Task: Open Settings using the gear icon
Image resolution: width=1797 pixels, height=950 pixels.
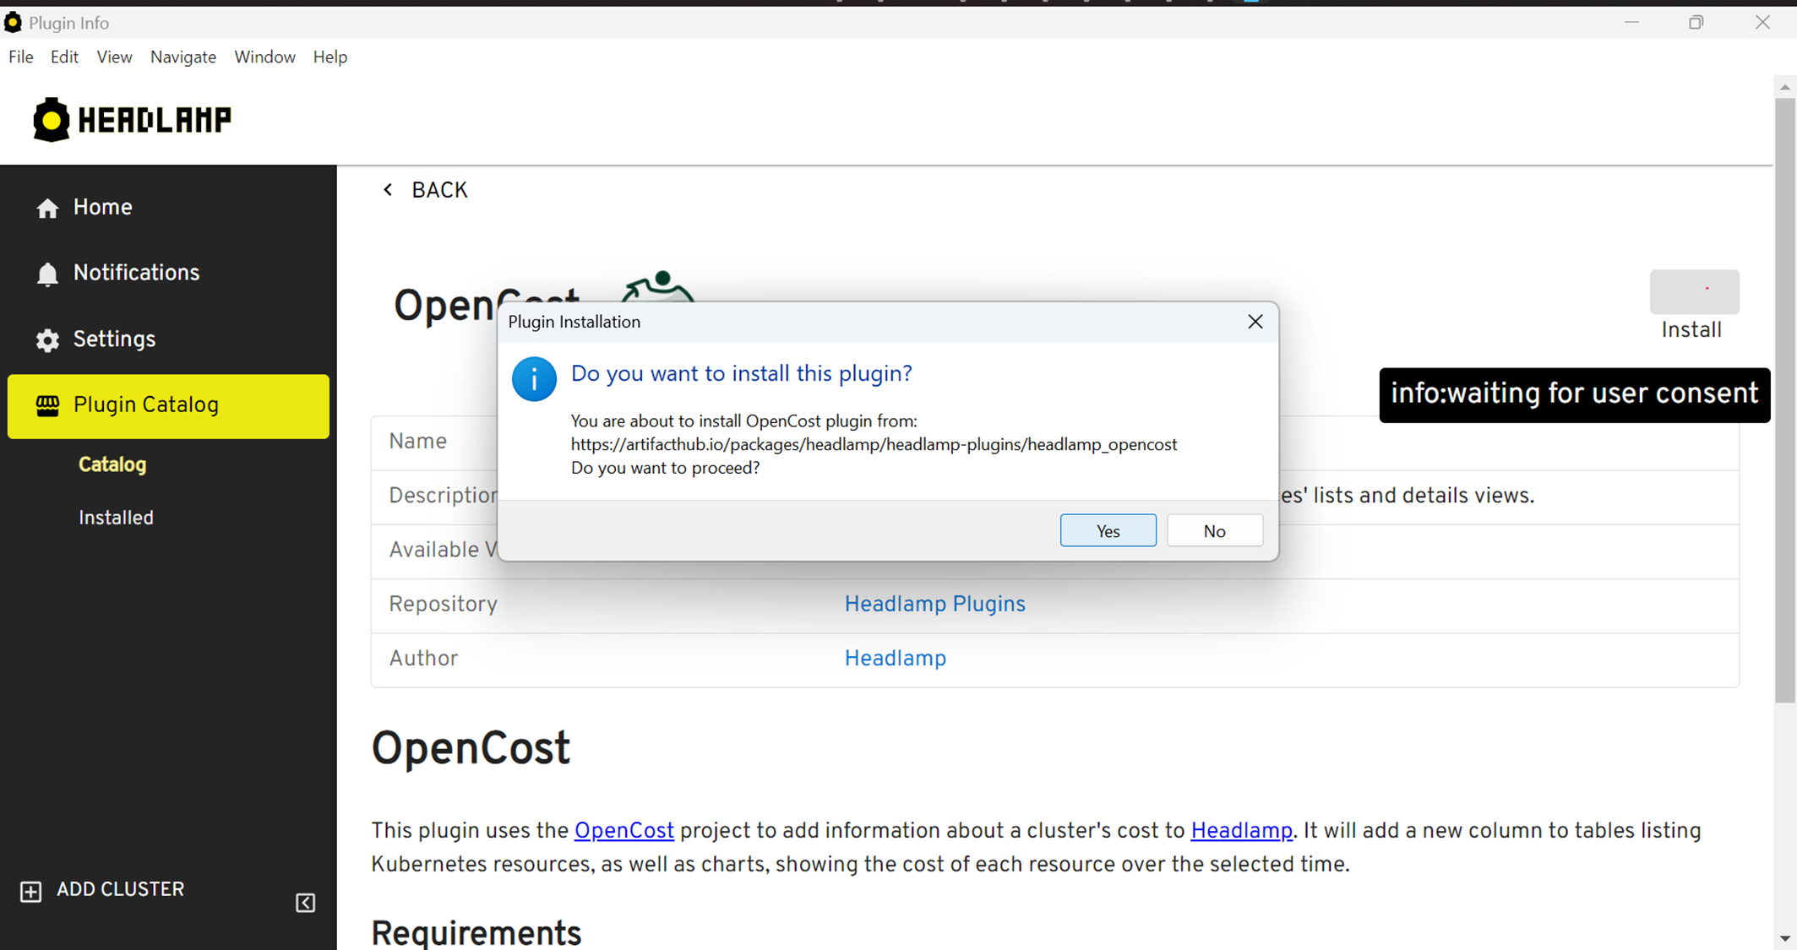Action: point(47,339)
